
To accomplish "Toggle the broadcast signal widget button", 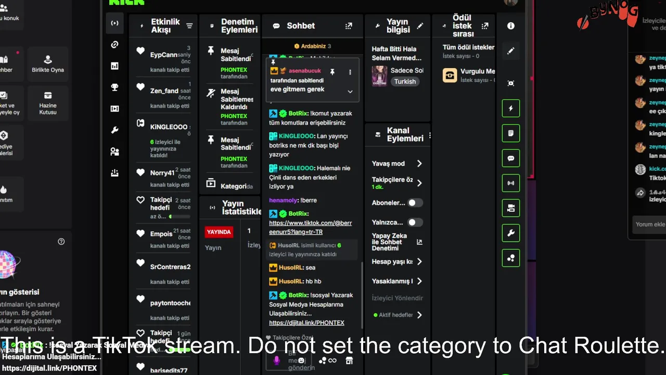I will pos(511,183).
